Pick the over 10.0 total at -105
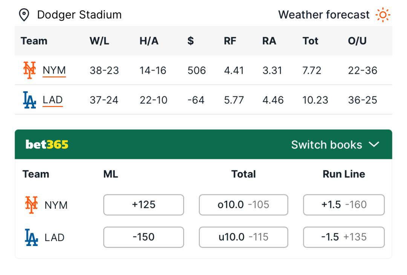This screenshot has height=275, width=407. [x=243, y=205]
